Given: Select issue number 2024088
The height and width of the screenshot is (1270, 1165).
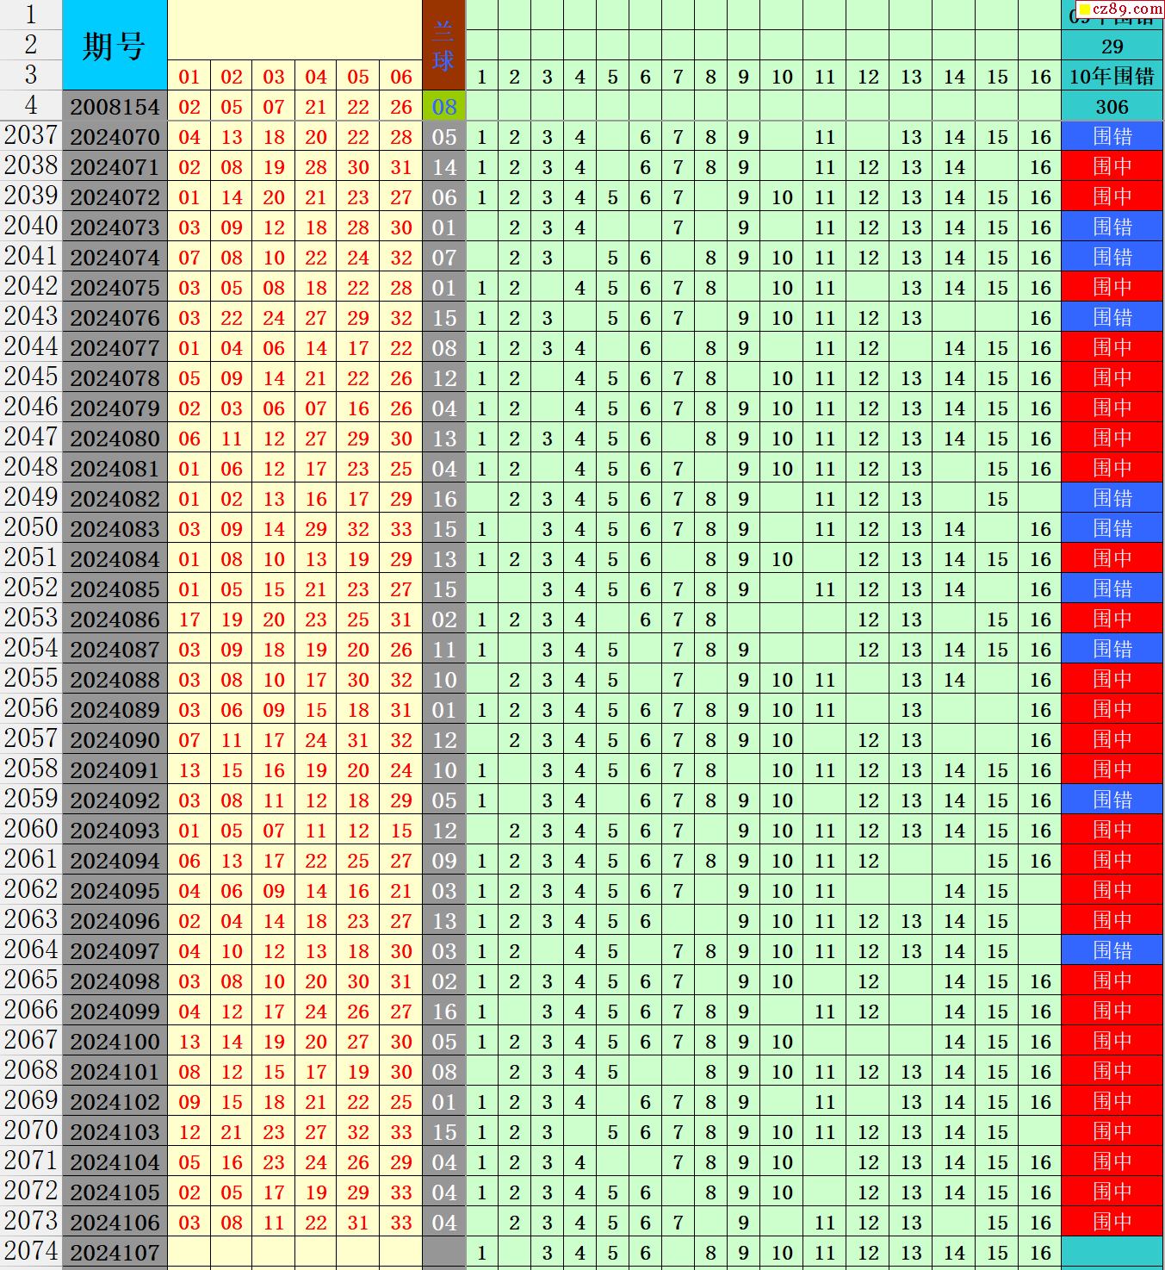Looking at the screenshot, I should [115, 680].
